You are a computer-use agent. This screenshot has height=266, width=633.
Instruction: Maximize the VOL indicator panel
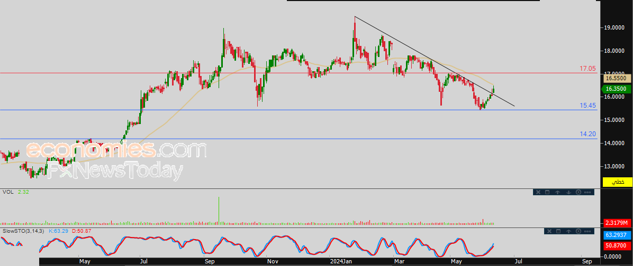[547, 192]
